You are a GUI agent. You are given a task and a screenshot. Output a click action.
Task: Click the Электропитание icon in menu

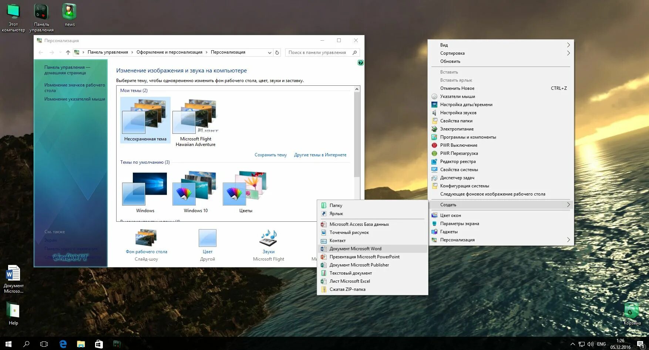click(434, 129)
